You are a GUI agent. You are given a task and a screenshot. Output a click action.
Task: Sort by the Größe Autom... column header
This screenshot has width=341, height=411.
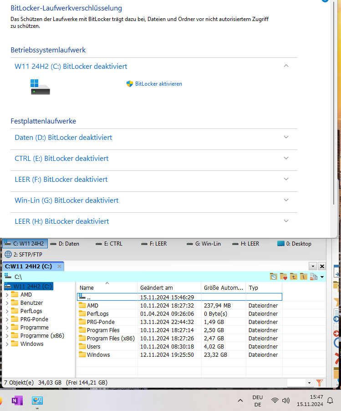point(224,288)
